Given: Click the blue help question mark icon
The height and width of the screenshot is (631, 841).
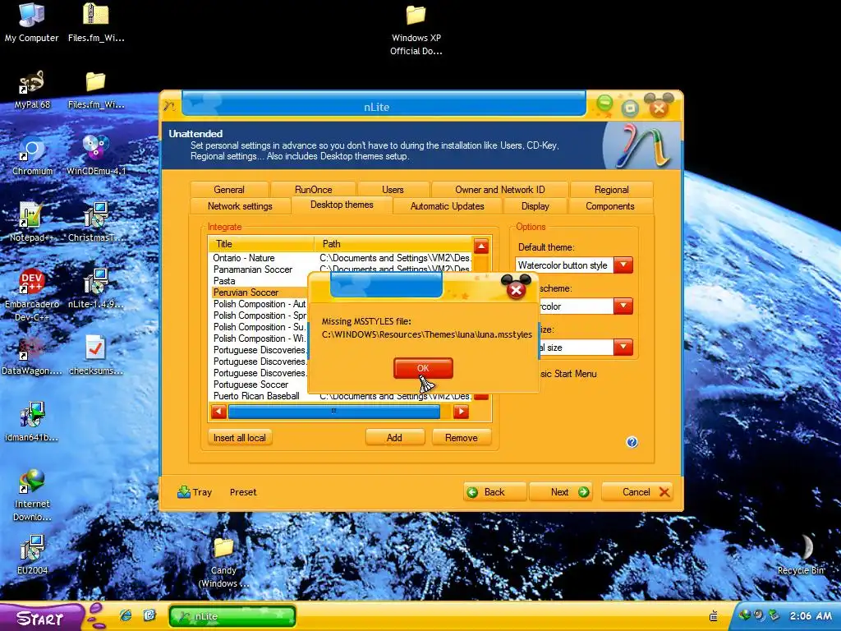Looking at the screenshot, I should [x=632, y=441].
